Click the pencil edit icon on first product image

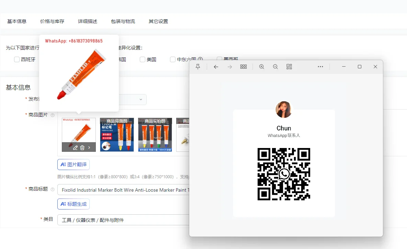pyautogui.click(x=75, y=148)
